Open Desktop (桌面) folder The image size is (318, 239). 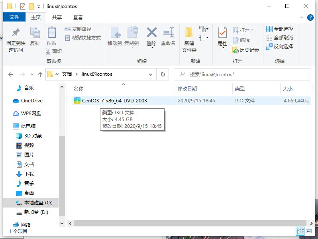pyautogui.click(x=25, y=193)
